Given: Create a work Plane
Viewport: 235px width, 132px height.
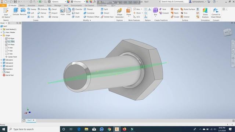Looking at the screenshot, I should pos(129,12).
